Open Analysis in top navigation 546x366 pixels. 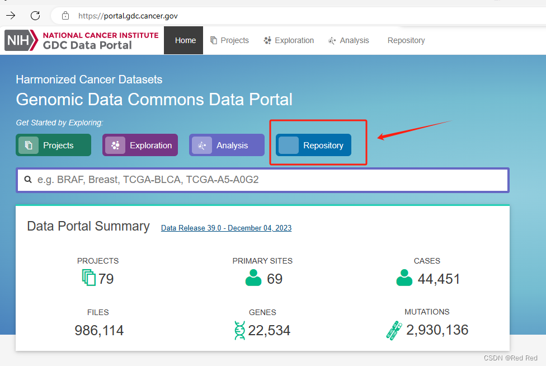coord(349,40)
